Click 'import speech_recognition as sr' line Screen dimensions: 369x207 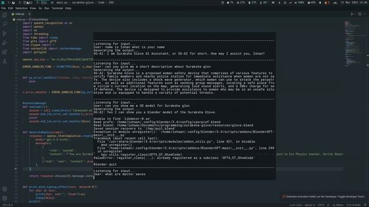pyautogui.click(x=47, y=23)
